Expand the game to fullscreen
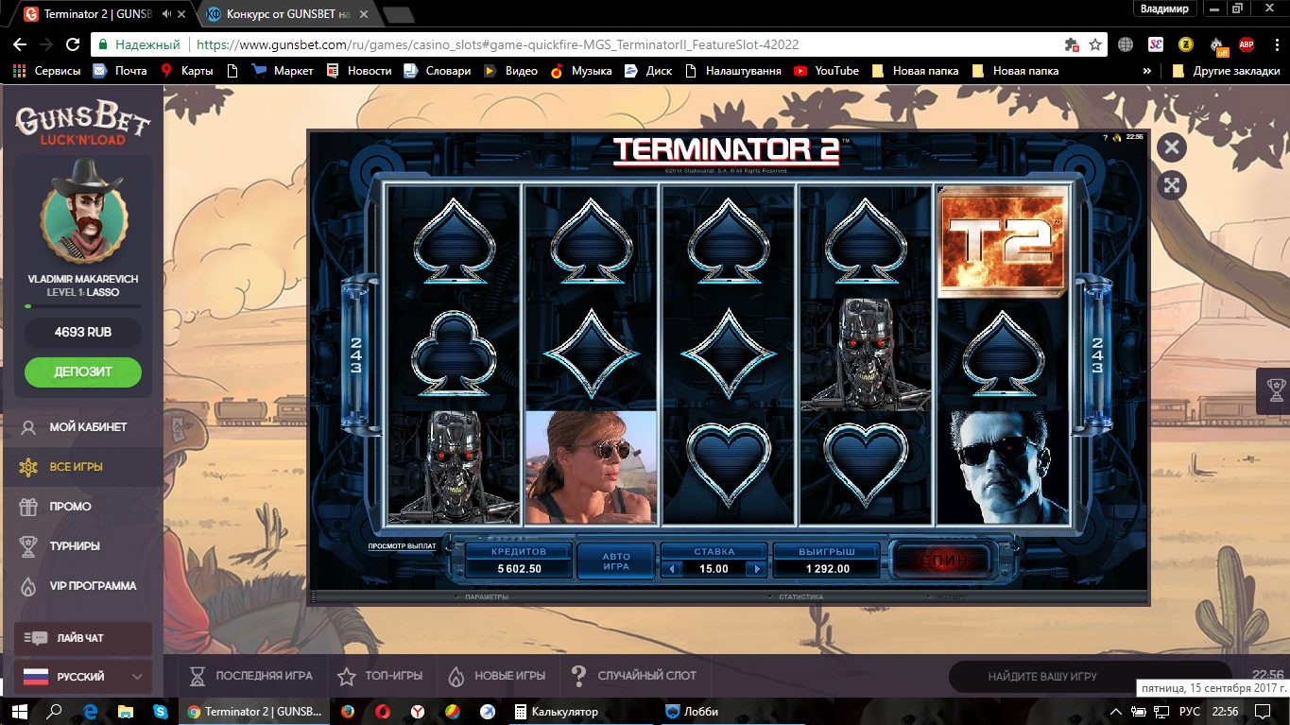Screen dimensions: 1290x725 click(x=1172, y=184)
